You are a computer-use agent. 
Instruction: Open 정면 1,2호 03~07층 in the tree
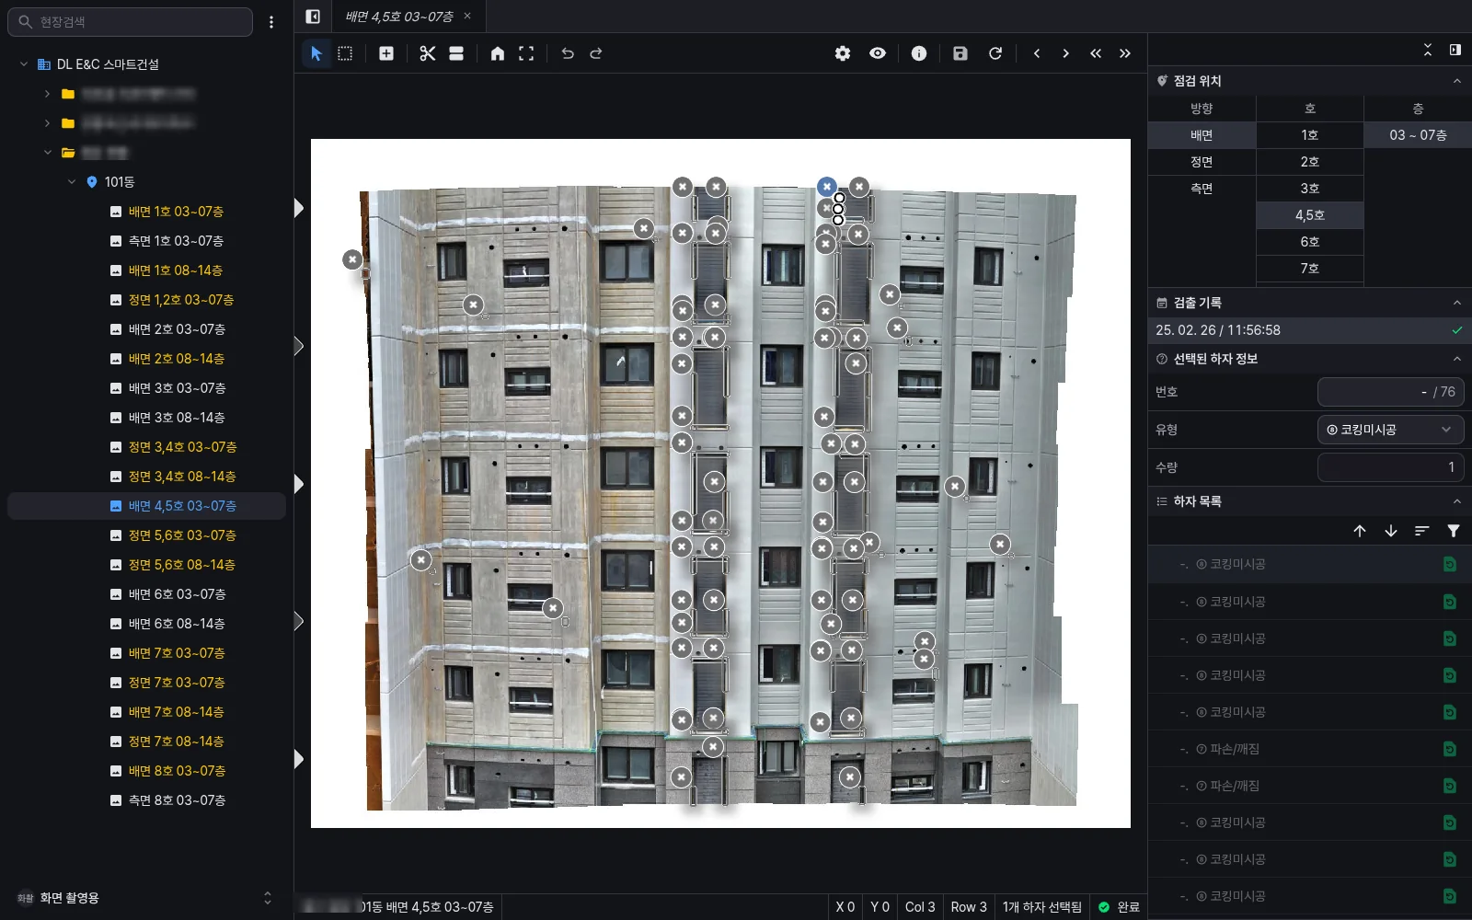(181, 300)
